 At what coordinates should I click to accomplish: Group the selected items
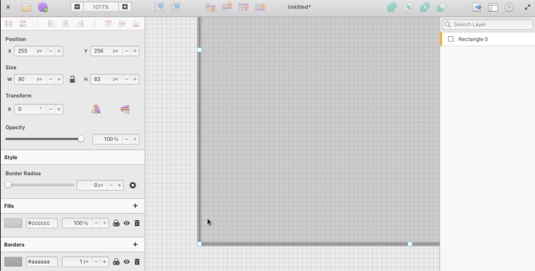(x=159, y=7)
